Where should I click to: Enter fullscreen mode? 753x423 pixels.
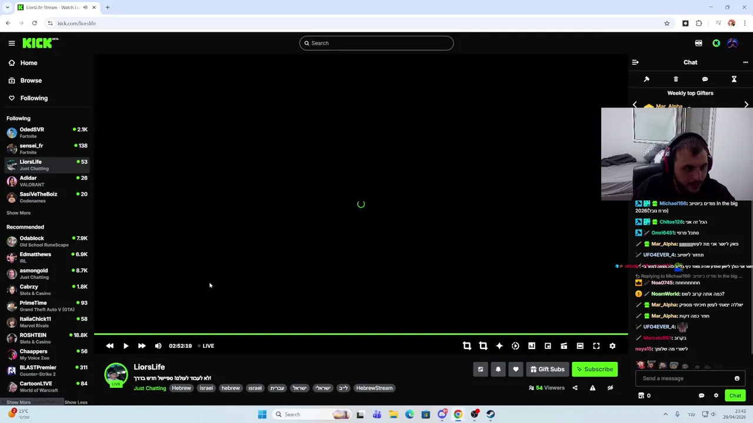[596, 346]
